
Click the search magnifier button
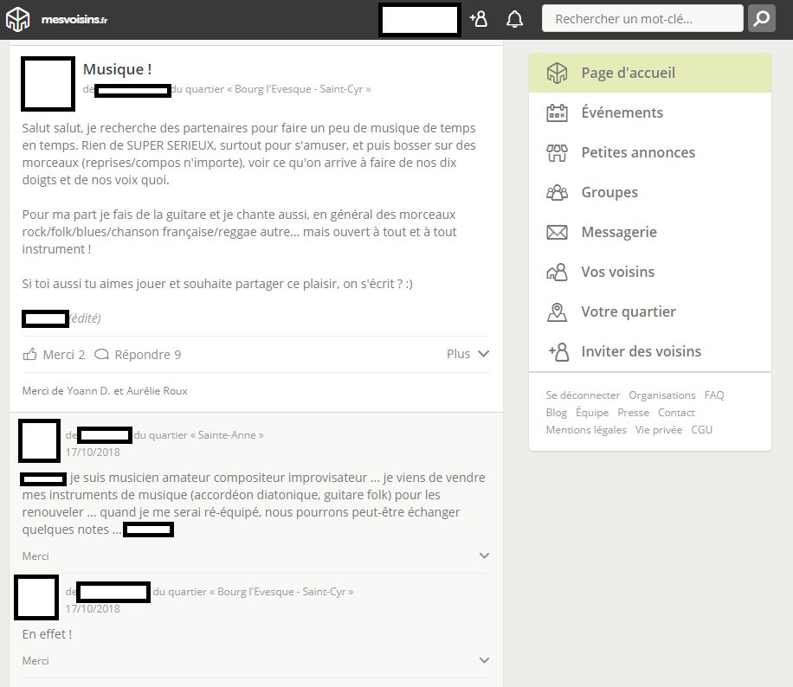point(761,19)
